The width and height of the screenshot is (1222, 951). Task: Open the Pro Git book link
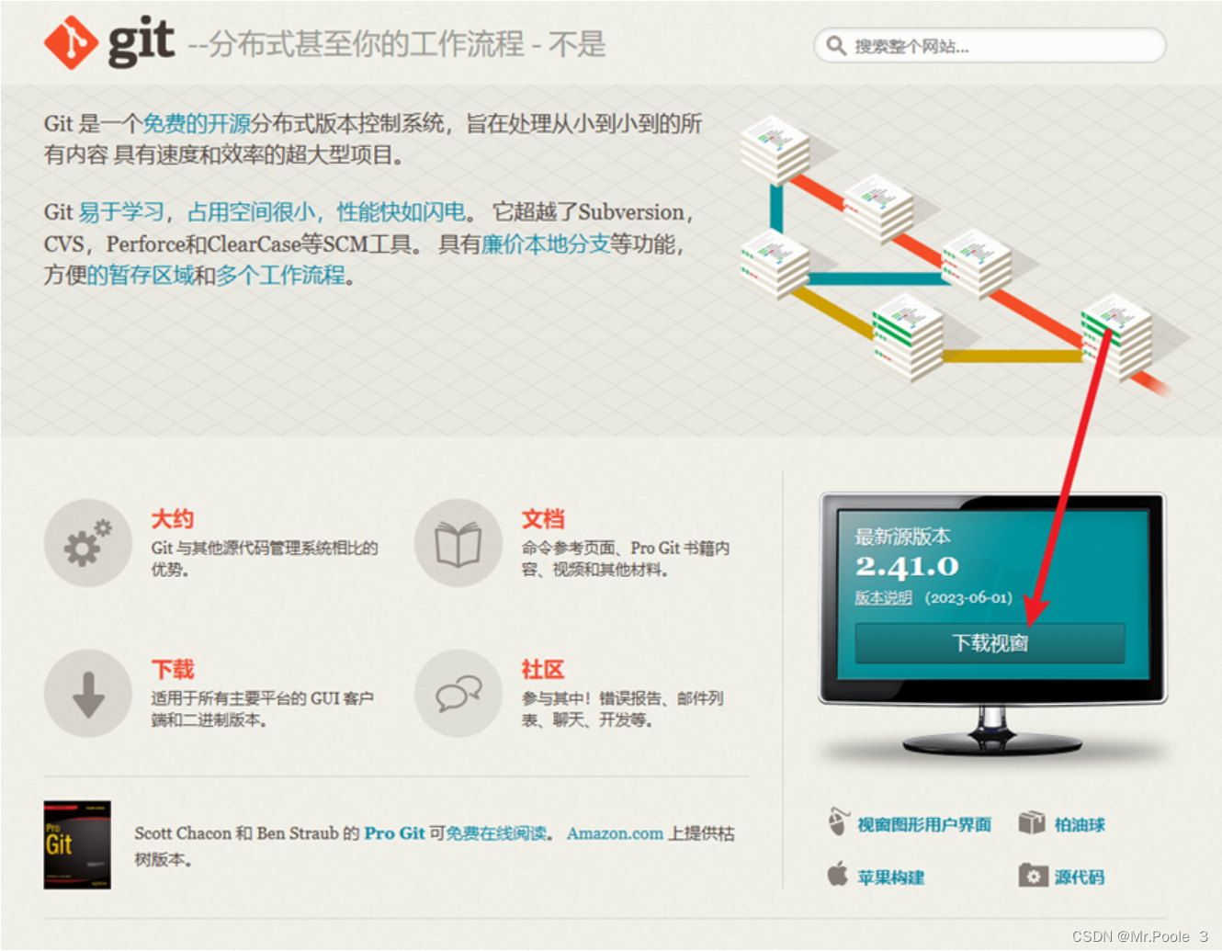394,833
